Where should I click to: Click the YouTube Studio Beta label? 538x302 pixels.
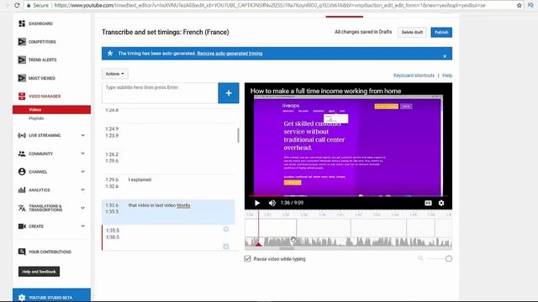[x=50, y=298]
